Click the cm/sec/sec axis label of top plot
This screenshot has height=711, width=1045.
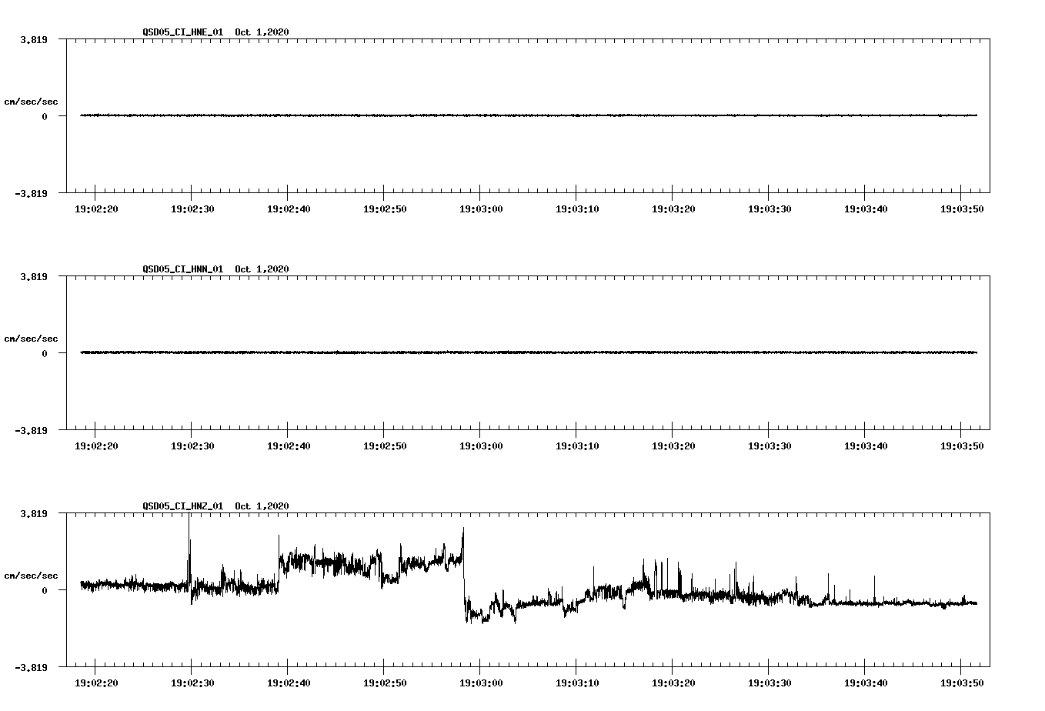[32, 101]
